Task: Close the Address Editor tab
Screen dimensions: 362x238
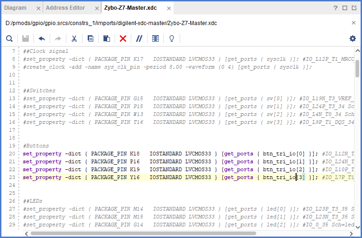Action: (x=97, y=8)
